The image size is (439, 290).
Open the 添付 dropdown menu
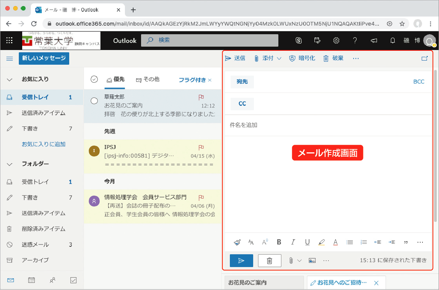[279, 58]
